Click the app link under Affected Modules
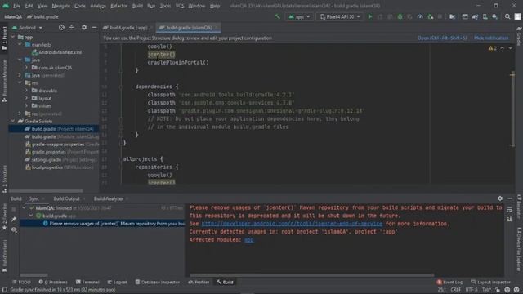 (x=248, y=239)
